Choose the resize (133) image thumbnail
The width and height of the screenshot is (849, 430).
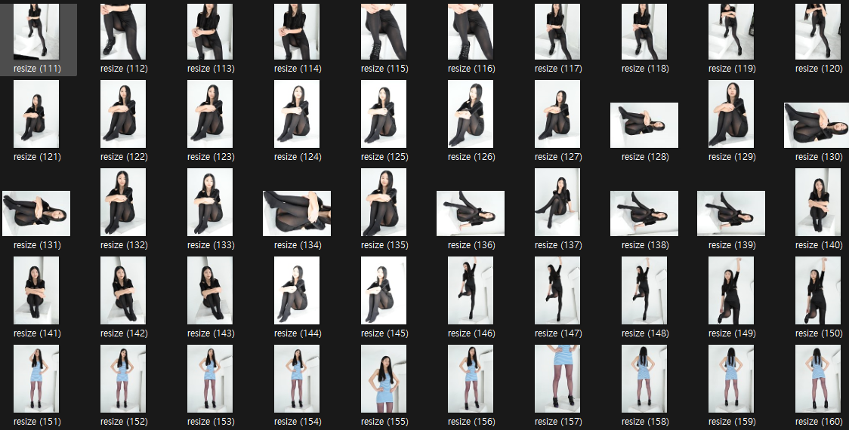point(210,201)
